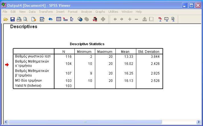203x126 pixels.
Task: Open the File menu
Action: coord(5,12)
